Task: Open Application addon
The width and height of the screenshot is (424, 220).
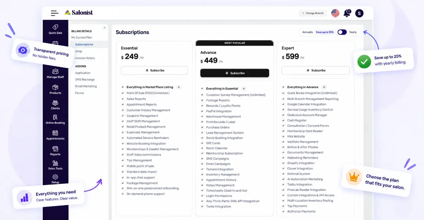Action: pos(83,73)
